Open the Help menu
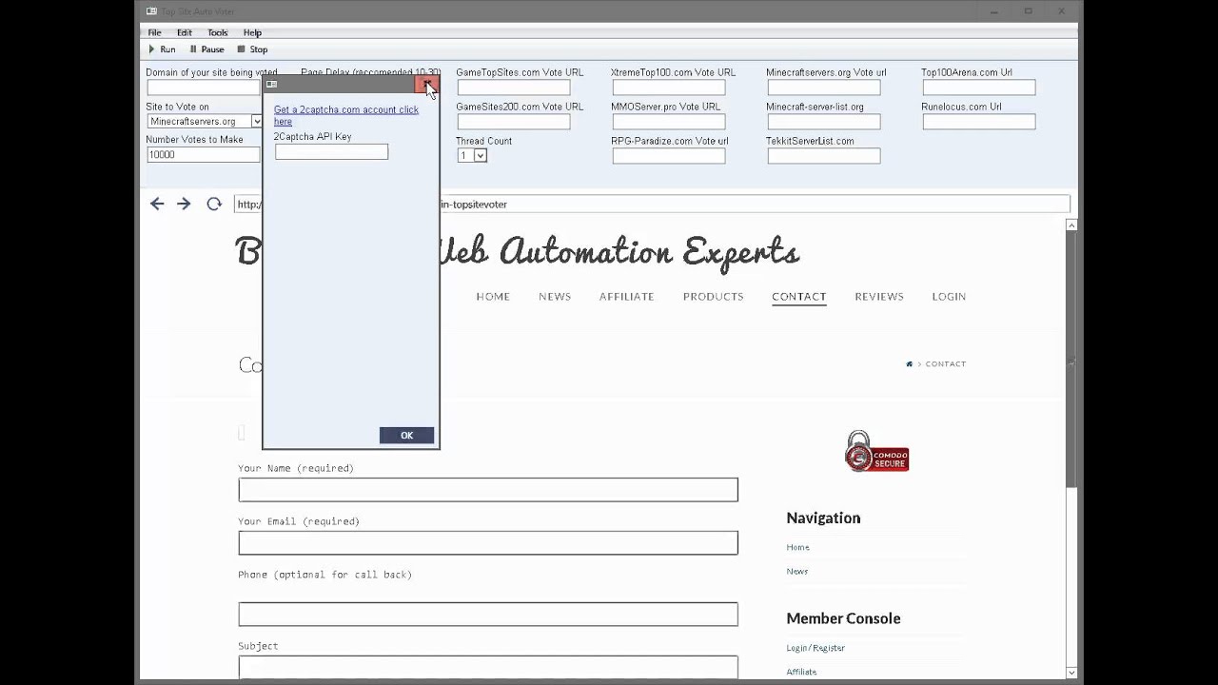Screen dimensions: 1218x685 pos(252,32)
